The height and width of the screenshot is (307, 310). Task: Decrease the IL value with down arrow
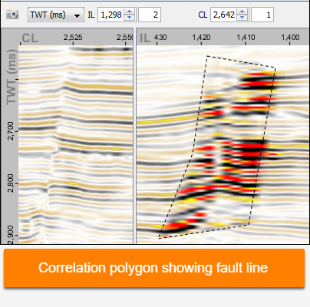pos(130,18)
